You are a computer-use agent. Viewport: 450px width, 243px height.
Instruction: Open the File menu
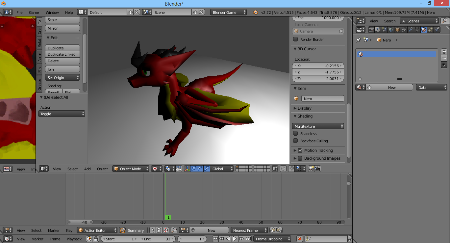coord(19,12)
